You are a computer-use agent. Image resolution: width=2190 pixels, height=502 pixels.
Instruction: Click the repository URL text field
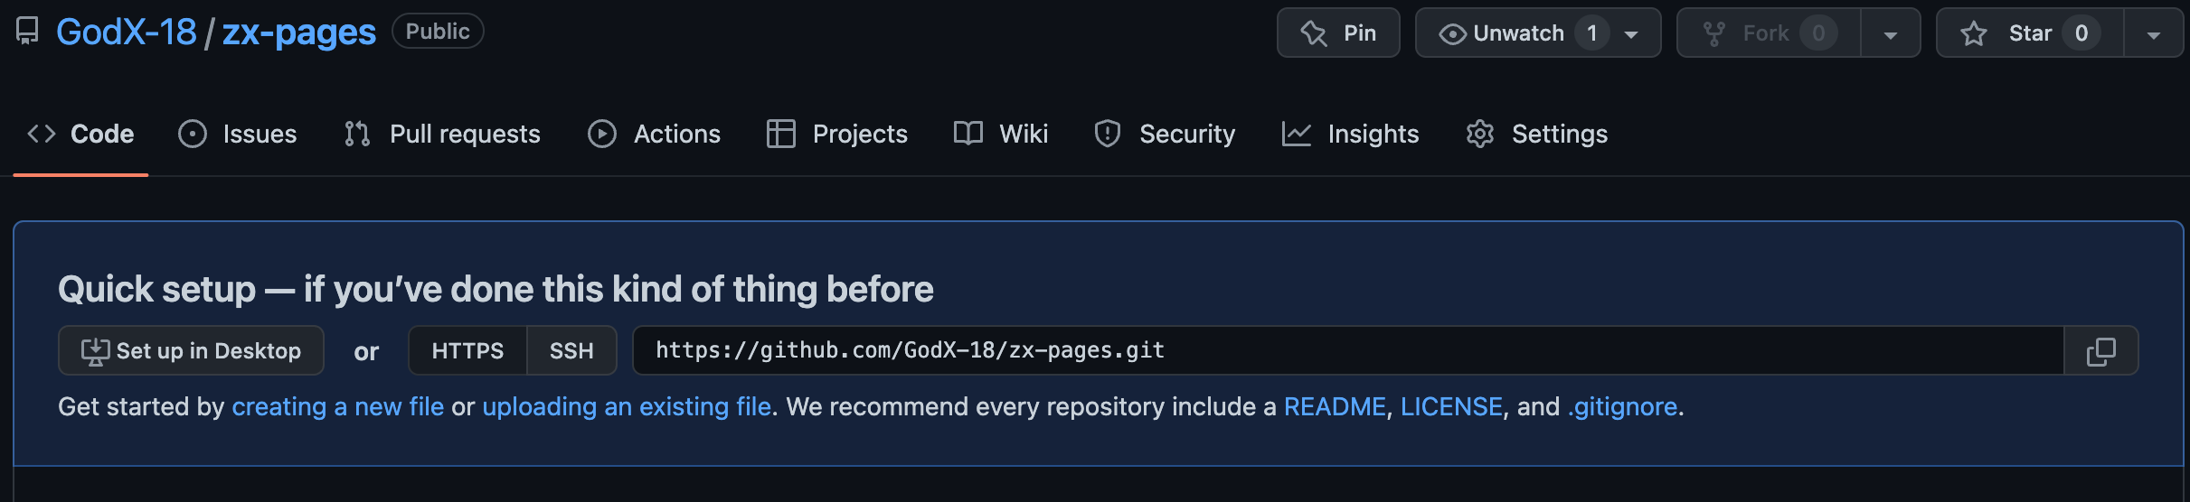point(1348,350)
